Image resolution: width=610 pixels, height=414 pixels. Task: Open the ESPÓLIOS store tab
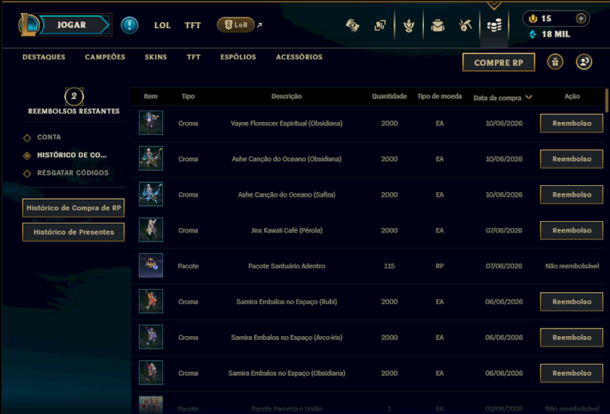click(238, 57)
